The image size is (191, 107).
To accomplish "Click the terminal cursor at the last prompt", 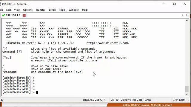I will click(37, 92).
